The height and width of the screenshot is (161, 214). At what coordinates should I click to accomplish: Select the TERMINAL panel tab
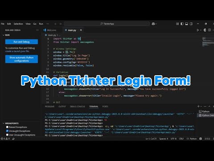94,106
